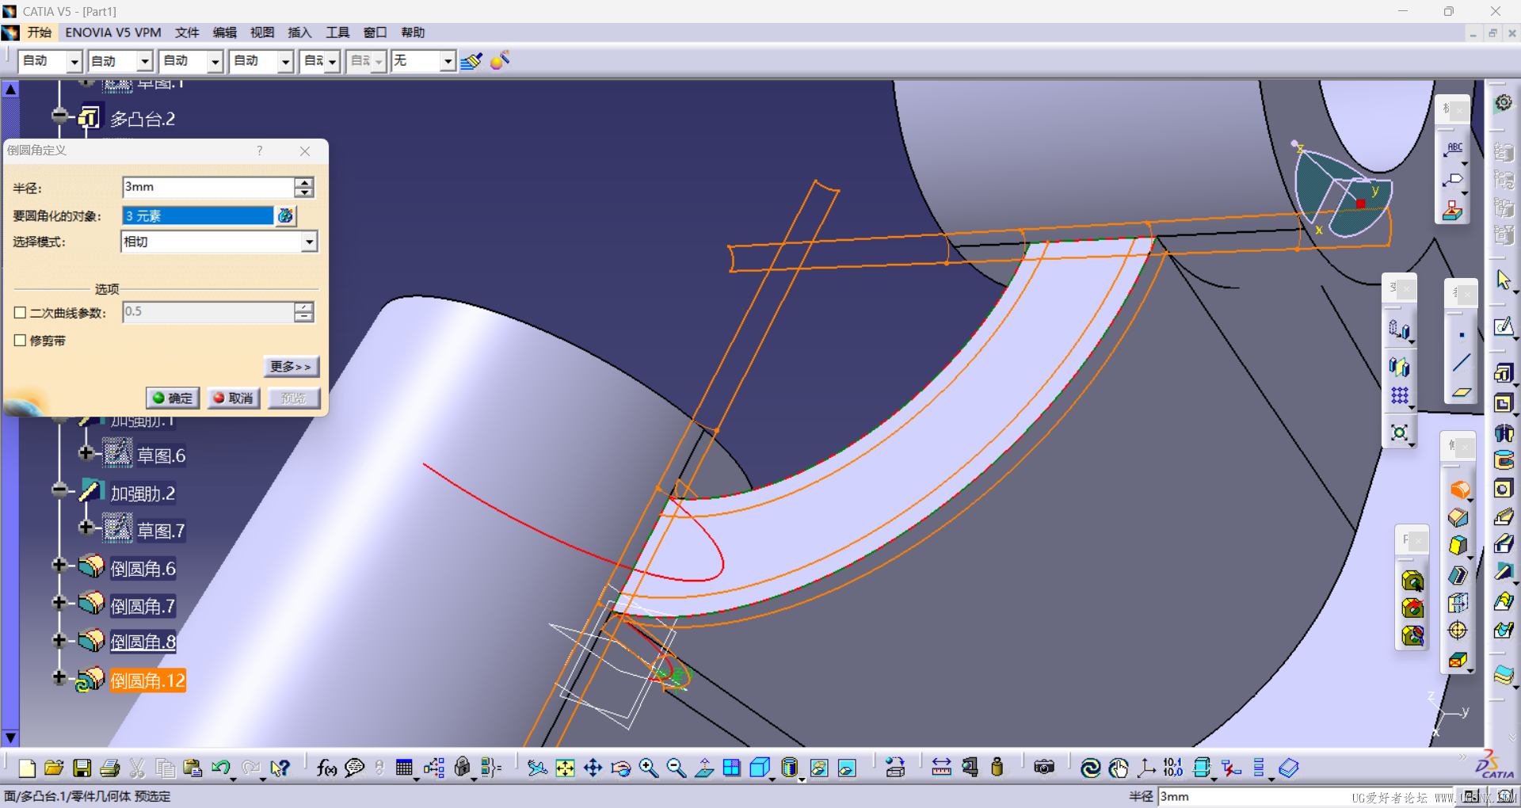Expand the 倒圆角.6 tree node

tap(59, 565)
